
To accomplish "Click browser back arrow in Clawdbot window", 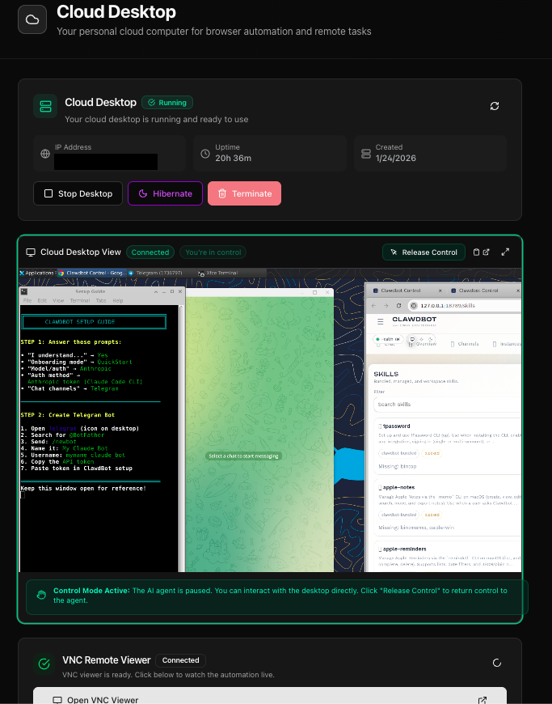I will [373, 305].
